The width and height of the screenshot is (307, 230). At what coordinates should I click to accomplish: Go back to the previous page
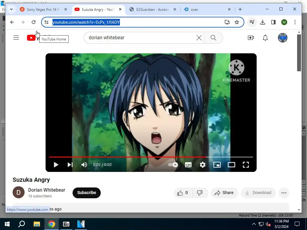(x=12, y=22)
